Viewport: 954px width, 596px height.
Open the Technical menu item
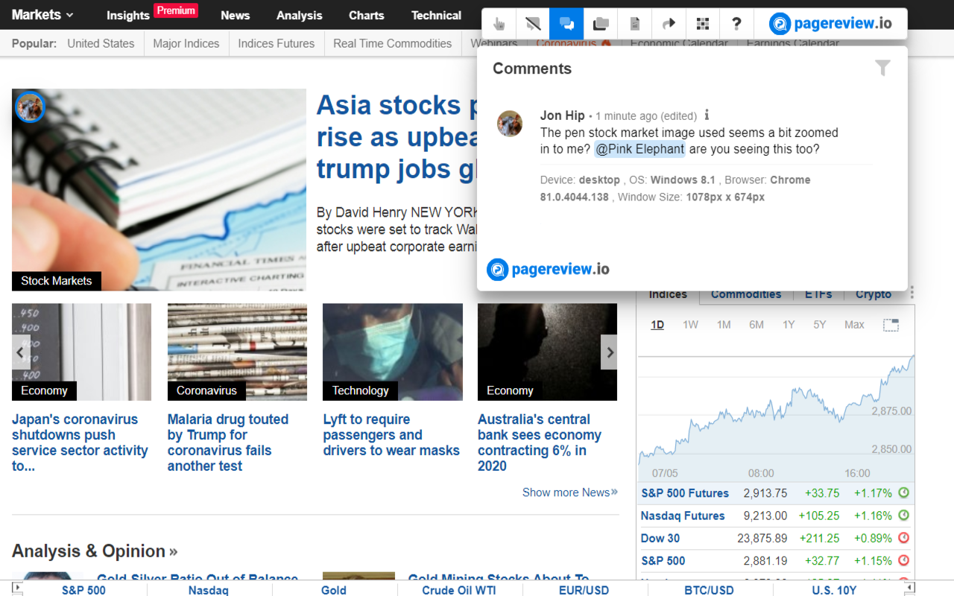(x=435, y=15)
